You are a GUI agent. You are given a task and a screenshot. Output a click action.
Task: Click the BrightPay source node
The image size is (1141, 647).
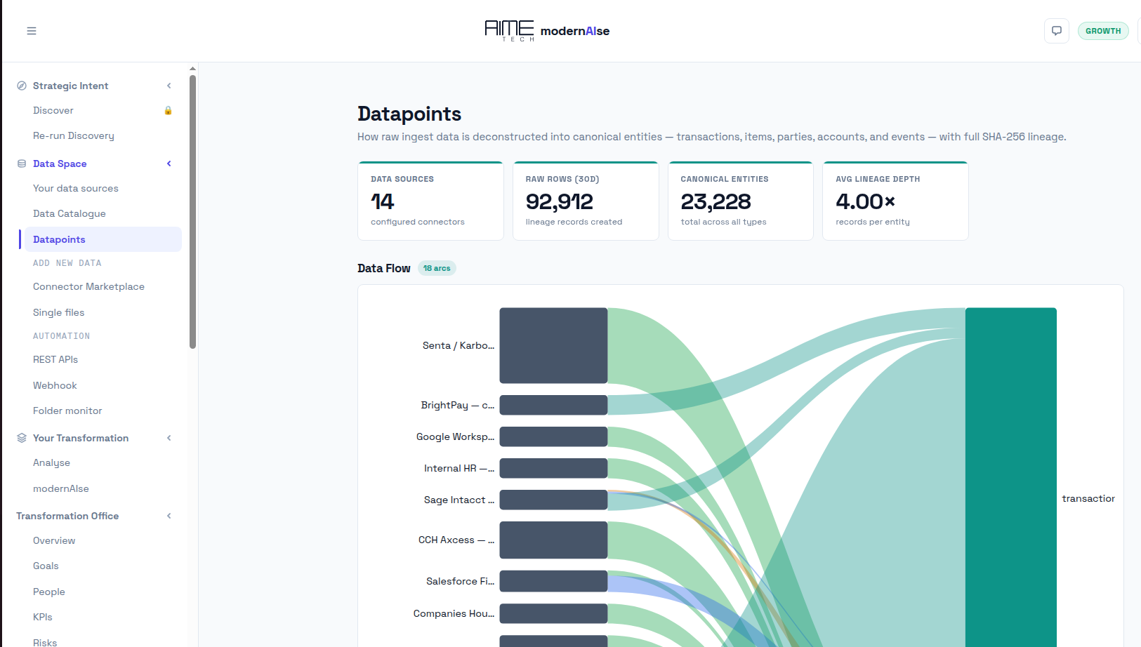(553, 405)
